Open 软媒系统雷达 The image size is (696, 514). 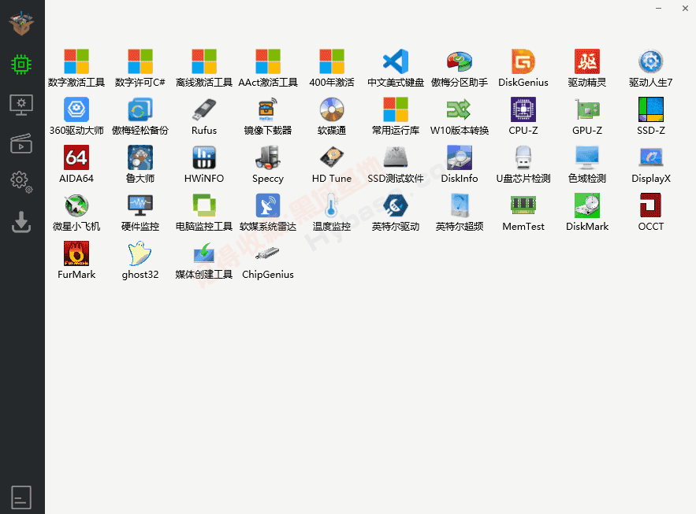(x=268, y=213)
